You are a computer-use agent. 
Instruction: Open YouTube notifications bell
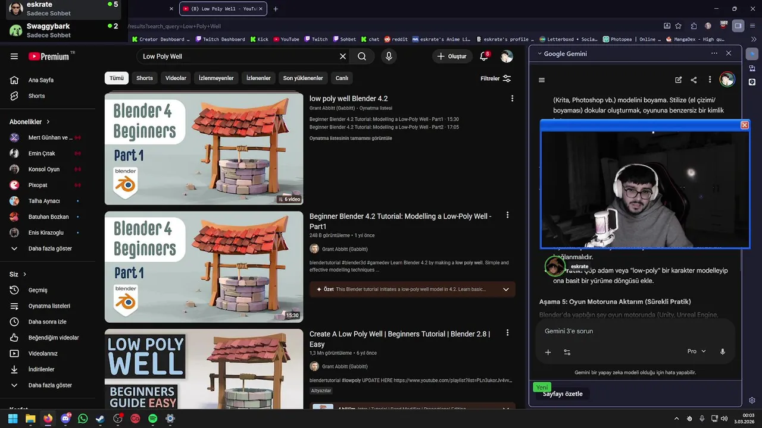484,56
